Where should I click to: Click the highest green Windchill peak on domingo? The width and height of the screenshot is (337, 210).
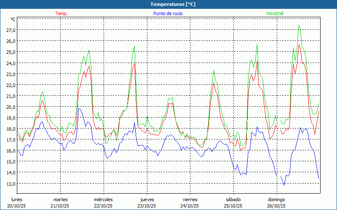tap(299, 25)
